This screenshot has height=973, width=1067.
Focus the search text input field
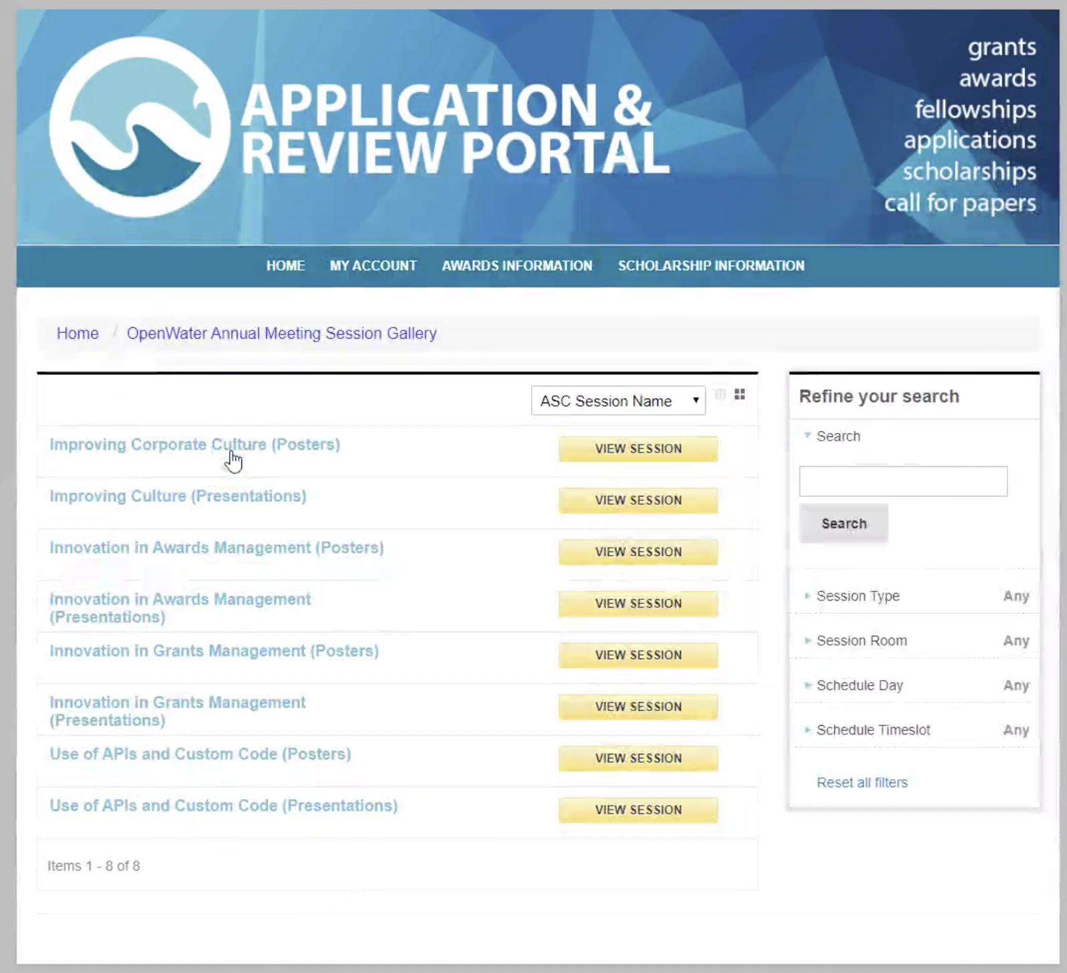903,481
